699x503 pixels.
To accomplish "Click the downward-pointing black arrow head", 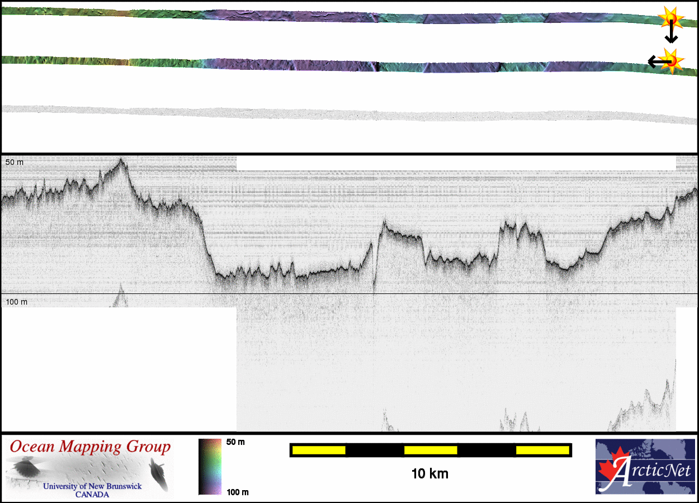I will [671, 39].
